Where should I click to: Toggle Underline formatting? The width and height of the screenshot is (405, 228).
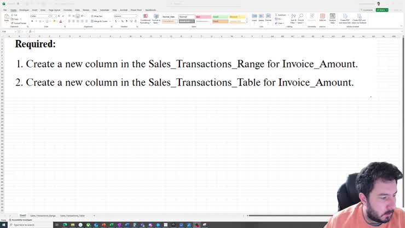point(40,21)
